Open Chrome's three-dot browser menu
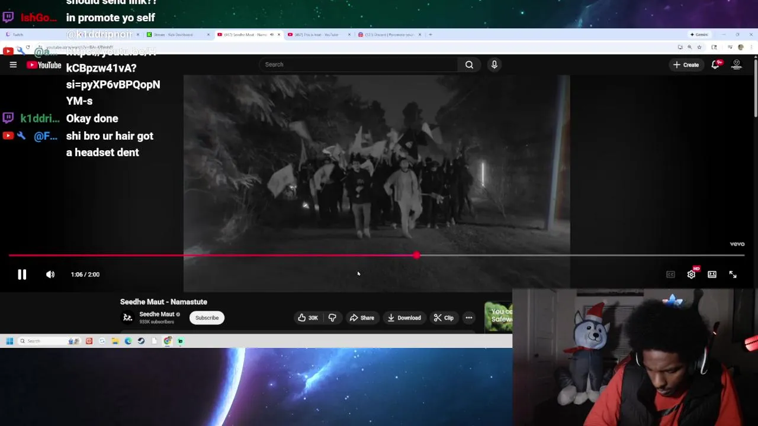758x426 pixels. pos(750,47)
